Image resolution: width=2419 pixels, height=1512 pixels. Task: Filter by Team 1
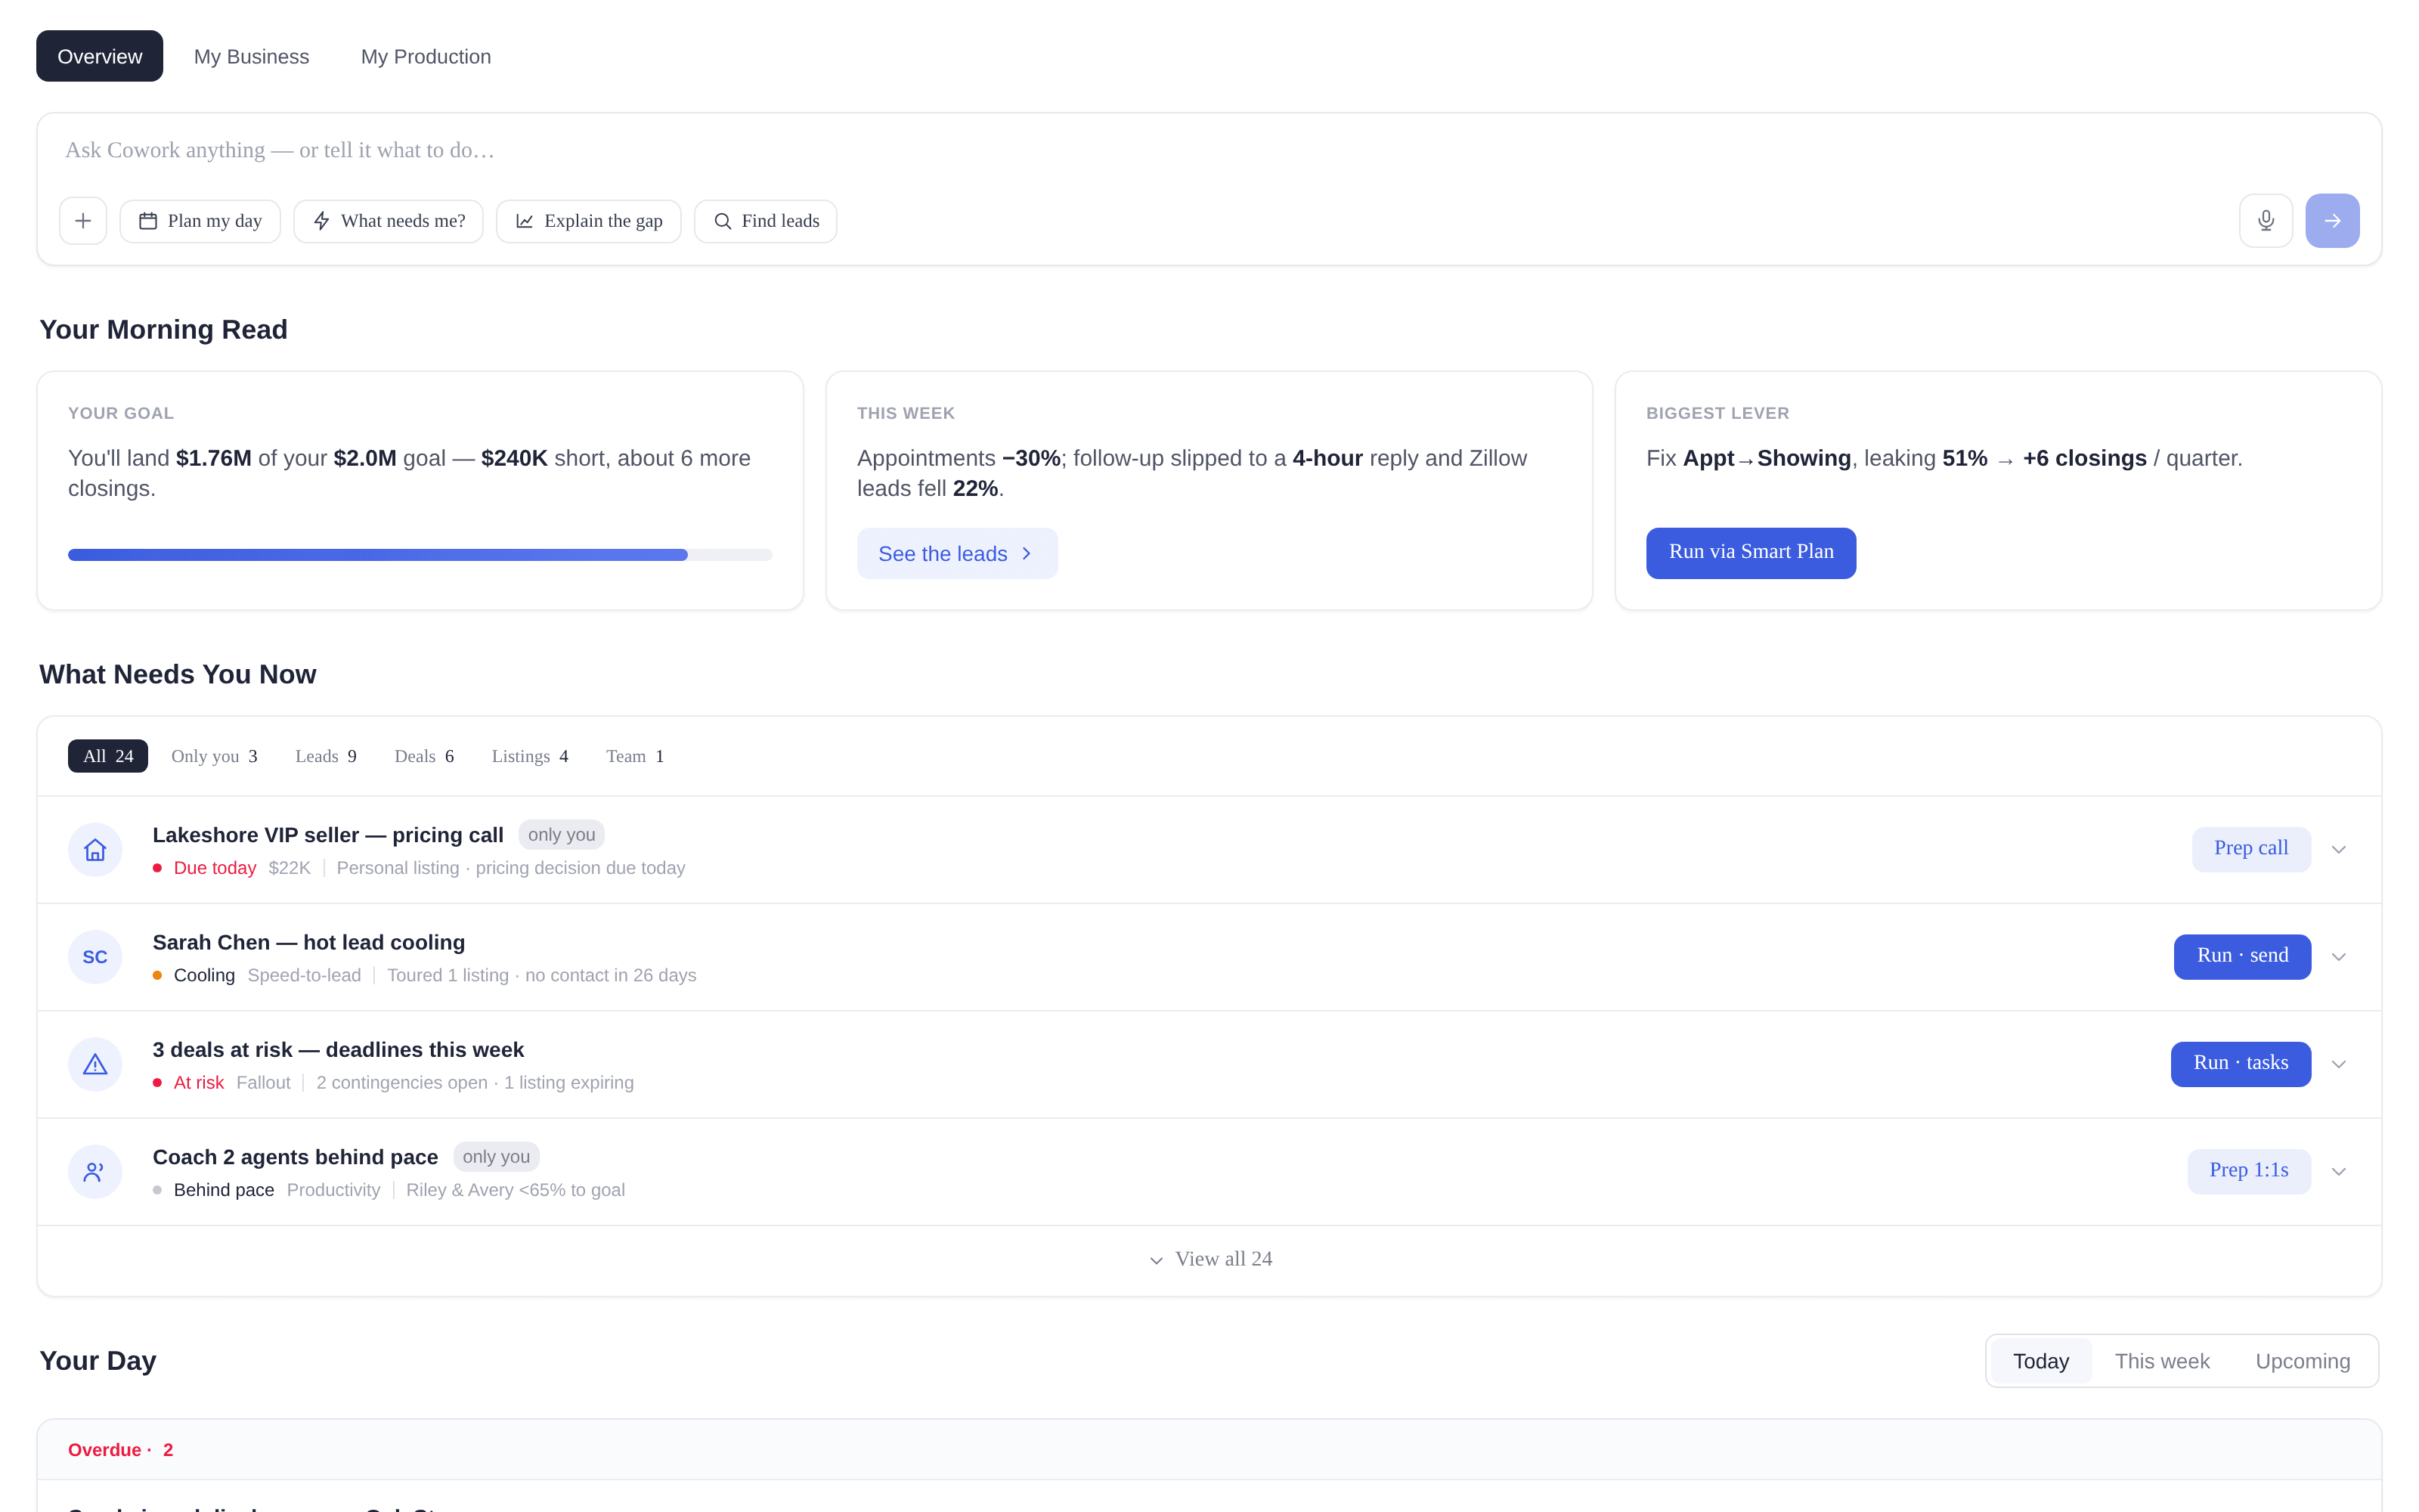(x=635, y=756)
